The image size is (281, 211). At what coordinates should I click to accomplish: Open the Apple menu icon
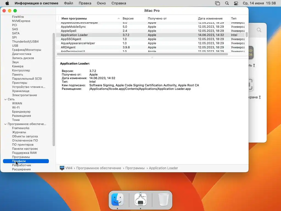pos(7,3)
